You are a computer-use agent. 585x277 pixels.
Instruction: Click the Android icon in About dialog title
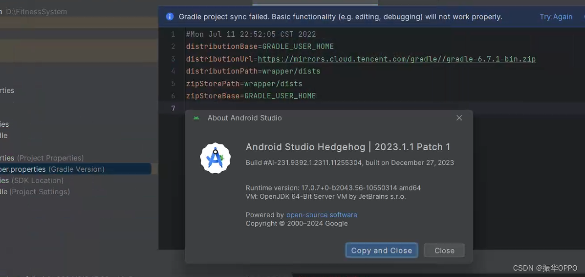point(196,118)
